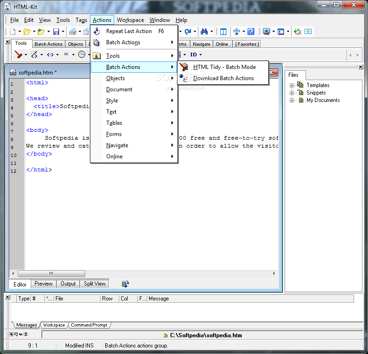368x354 pixels.
Task: Open the Find binoculars dropdown arrow
Action: (x=211, y=32)
